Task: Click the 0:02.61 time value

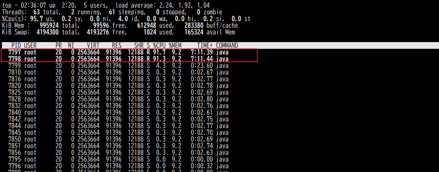Action: [x=201, y=112]
